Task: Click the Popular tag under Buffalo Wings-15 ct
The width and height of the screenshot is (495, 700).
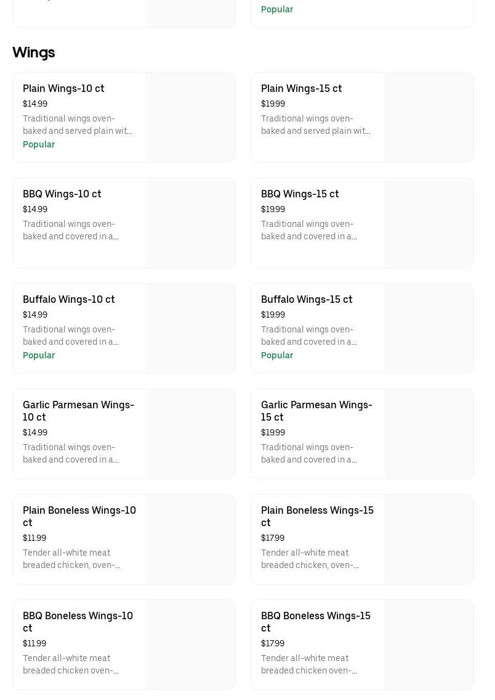Action: pos(277,355)
